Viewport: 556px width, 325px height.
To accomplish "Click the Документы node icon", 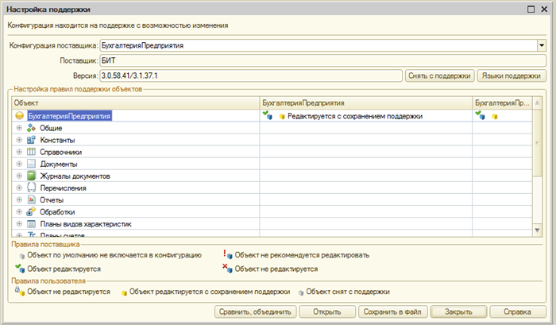I will (x=32, y=164).
